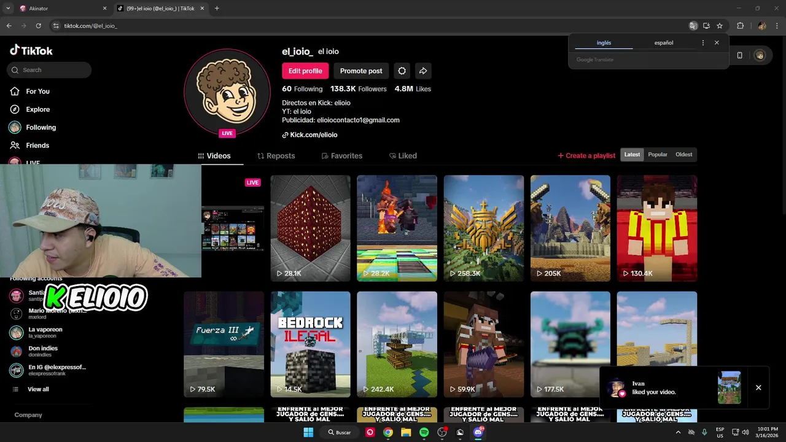This screenshot has width=786, height=442.
Task: Bookmark this page with the star icon
Action: tap(720, 26)
